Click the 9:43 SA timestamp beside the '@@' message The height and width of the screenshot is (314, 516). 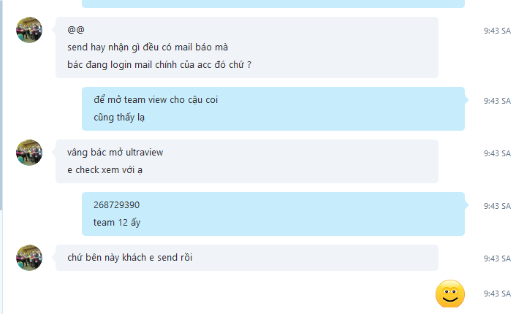pos(497,31)
